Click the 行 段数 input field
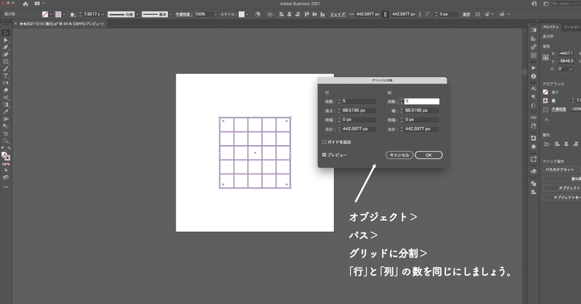The image size is (581, 304). point(359,101)
